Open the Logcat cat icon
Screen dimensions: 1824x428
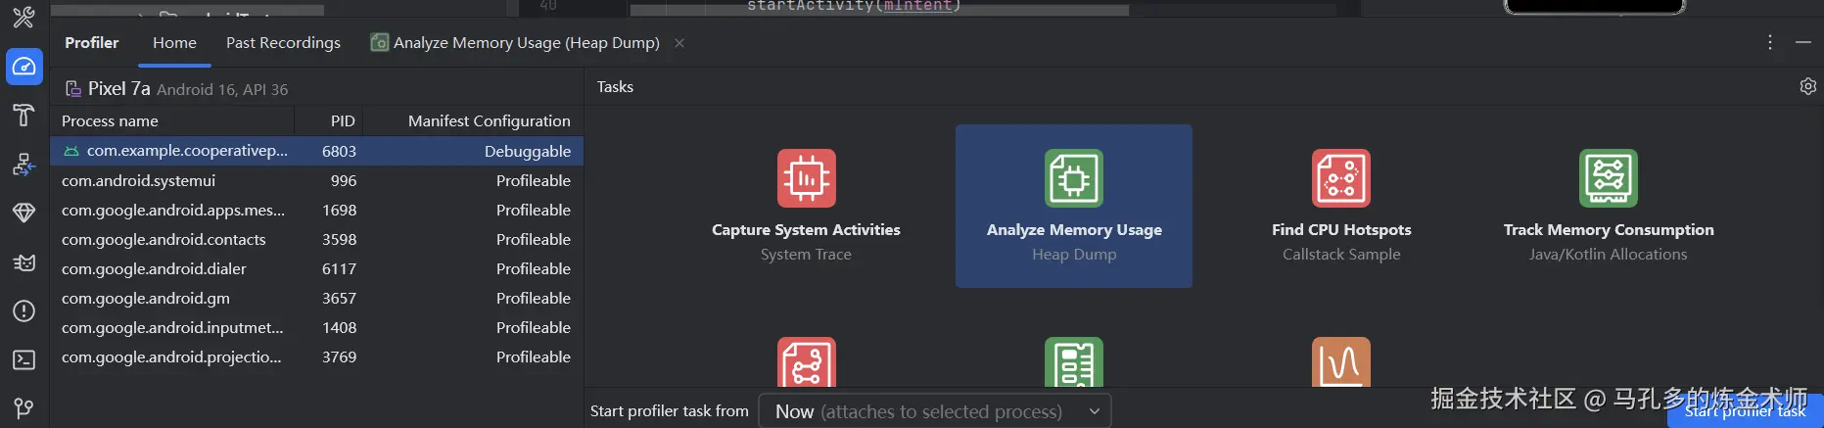tap(24, 262)
